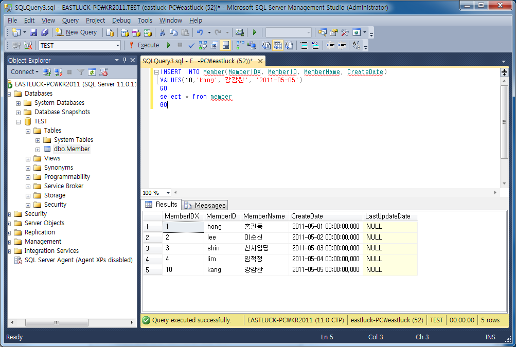The width and height of the screenshot is (516, 347).
Task: Click the editor split handle above the vertical scrollbar
Action: (504, 72)
